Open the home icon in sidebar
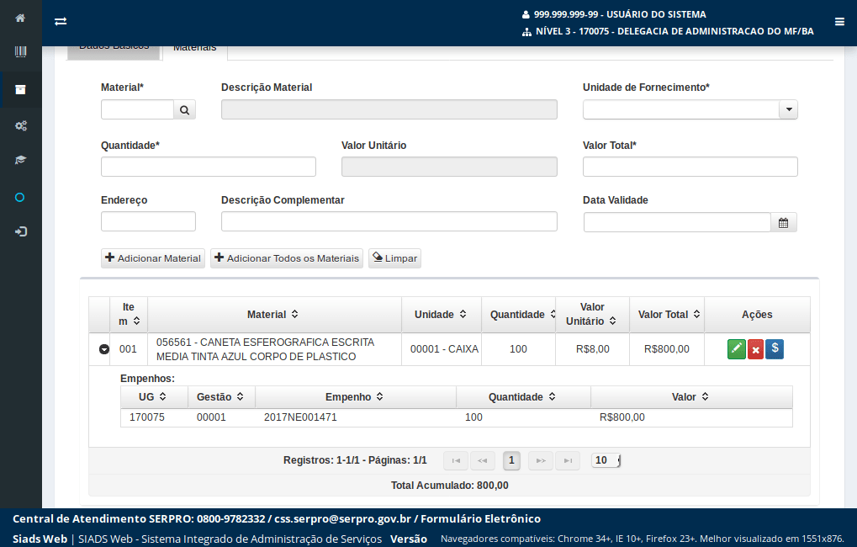857x547 pixels. (20, 18)
